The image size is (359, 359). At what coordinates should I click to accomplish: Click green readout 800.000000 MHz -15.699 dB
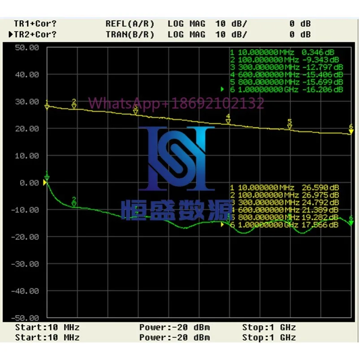(x=286, y=82)
